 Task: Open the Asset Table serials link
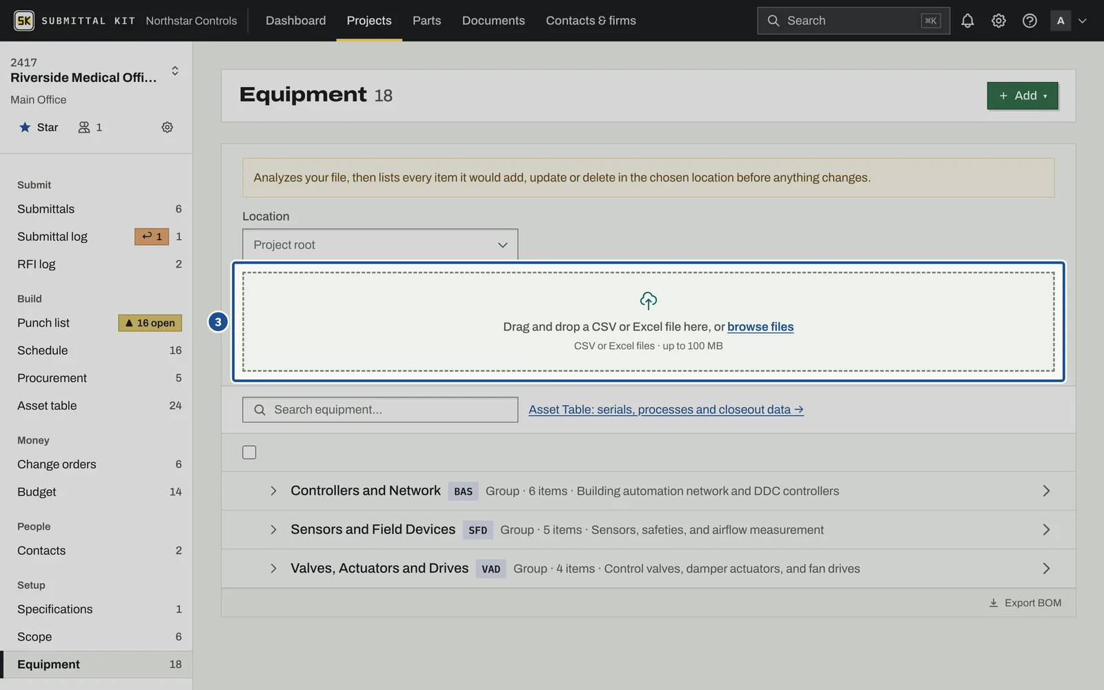[666, 410]
